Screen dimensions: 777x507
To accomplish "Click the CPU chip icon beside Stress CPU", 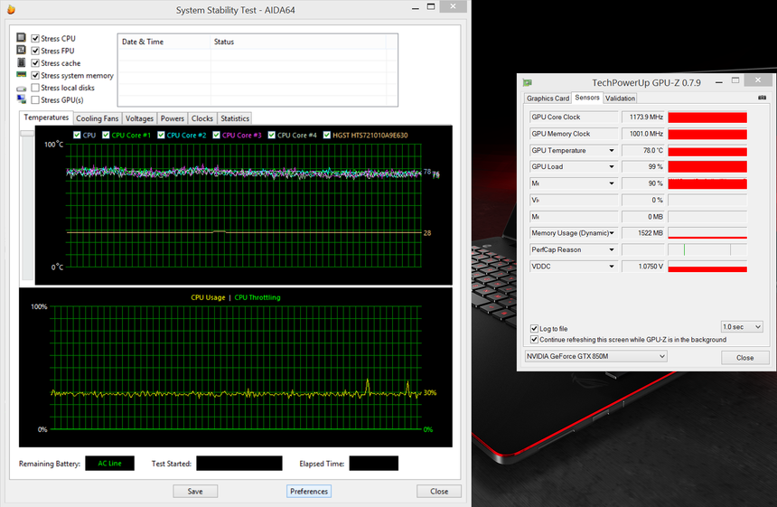I will [x=22, y=39].
